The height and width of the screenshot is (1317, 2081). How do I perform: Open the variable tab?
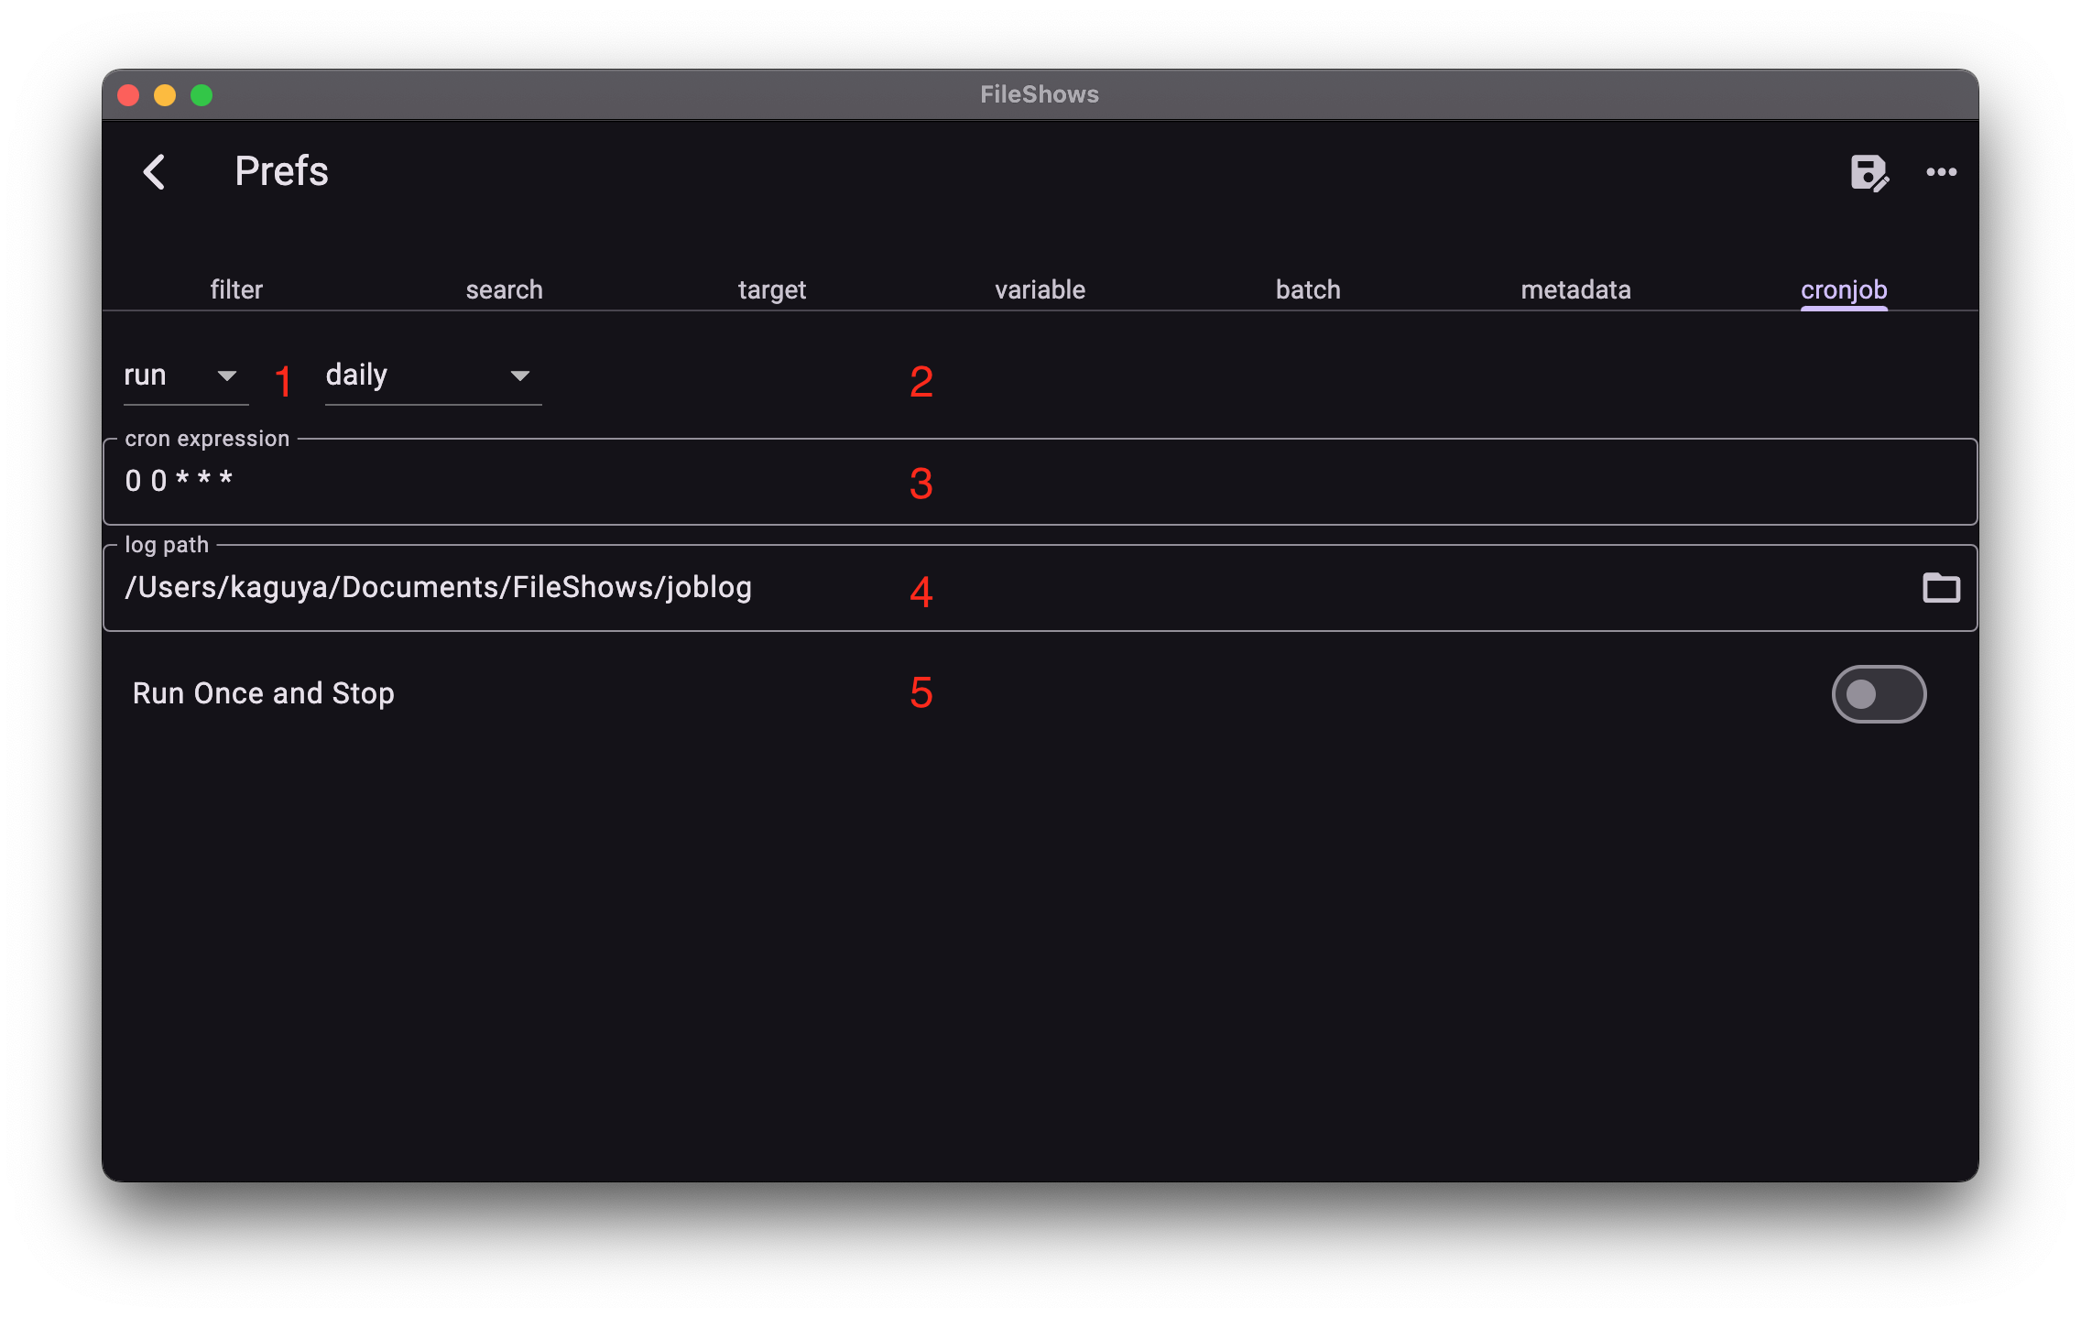click(1039, 289)
